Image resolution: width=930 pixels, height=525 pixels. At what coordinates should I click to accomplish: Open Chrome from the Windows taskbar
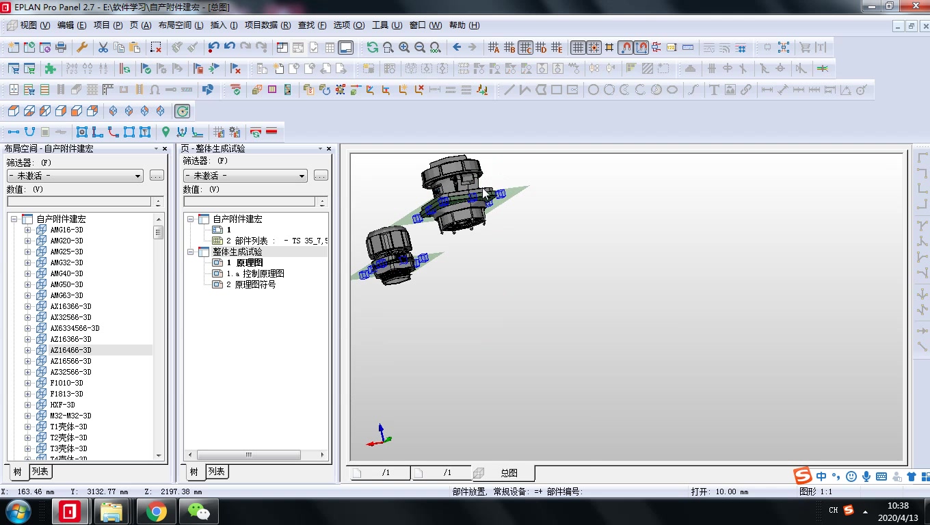pos(156,511)
